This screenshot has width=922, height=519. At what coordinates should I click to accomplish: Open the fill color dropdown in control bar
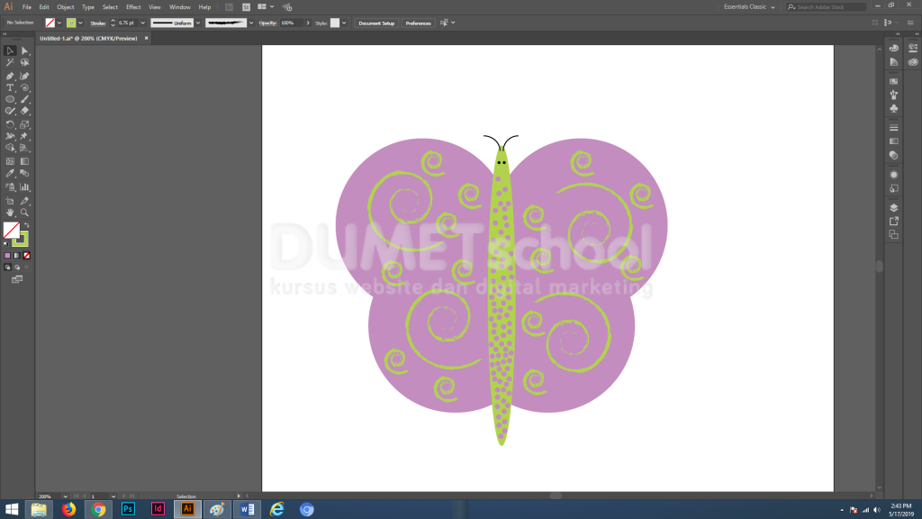pos(59,23)
